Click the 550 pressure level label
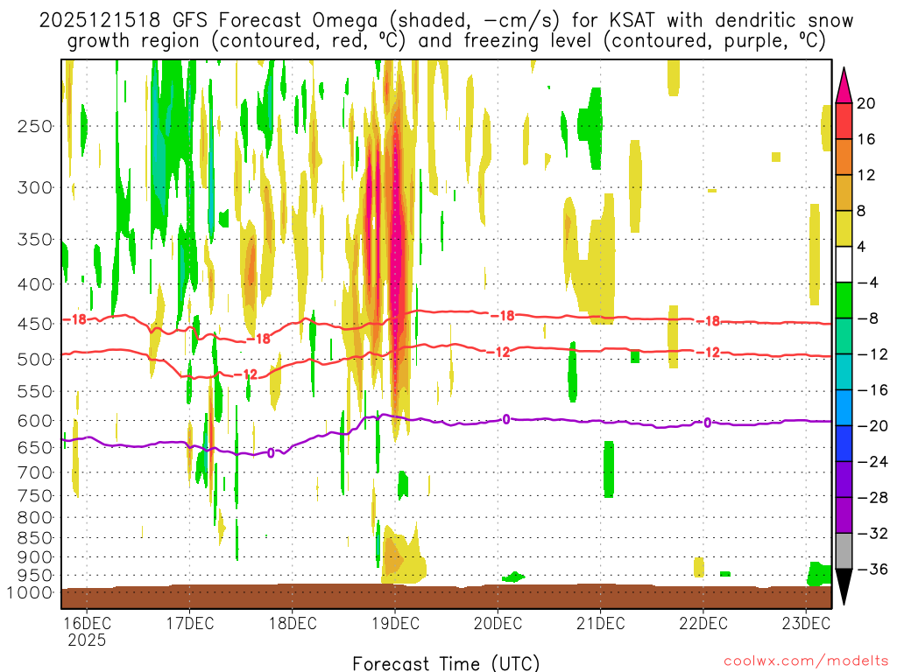 point(35,391)
